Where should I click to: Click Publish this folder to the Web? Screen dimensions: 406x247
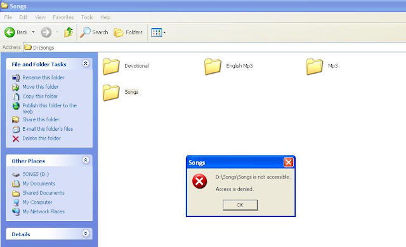click(x=49, y=109)
